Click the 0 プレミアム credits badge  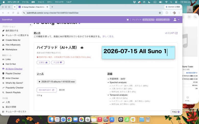click(148, 20)
